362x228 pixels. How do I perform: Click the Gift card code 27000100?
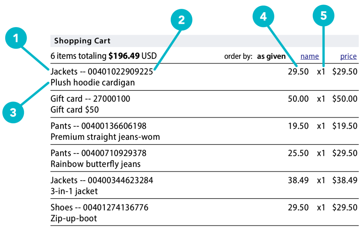[x=111, y=99]
